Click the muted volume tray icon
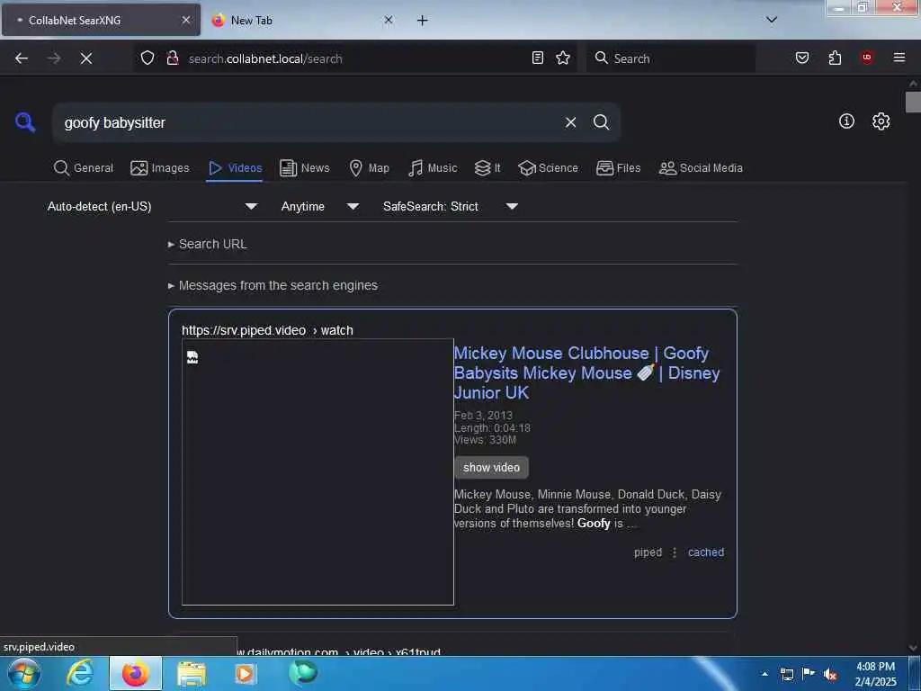 point(830,675)
